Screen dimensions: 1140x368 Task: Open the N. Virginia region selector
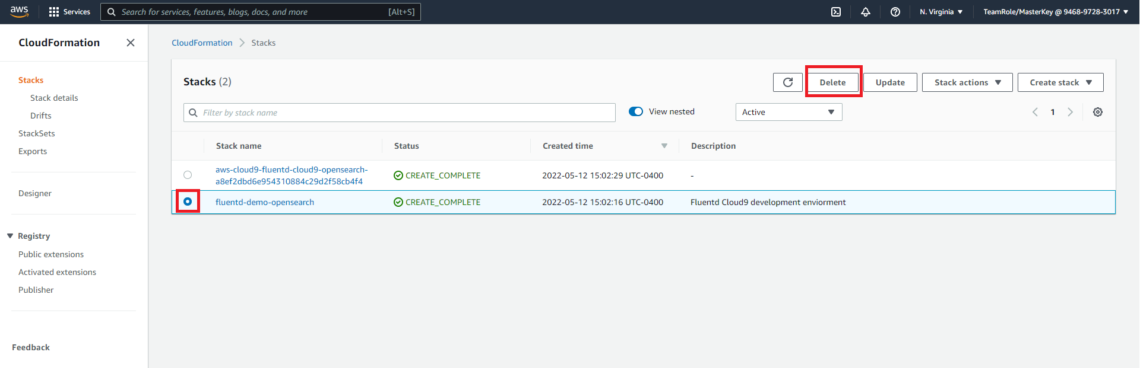click(x=941, y=12)
